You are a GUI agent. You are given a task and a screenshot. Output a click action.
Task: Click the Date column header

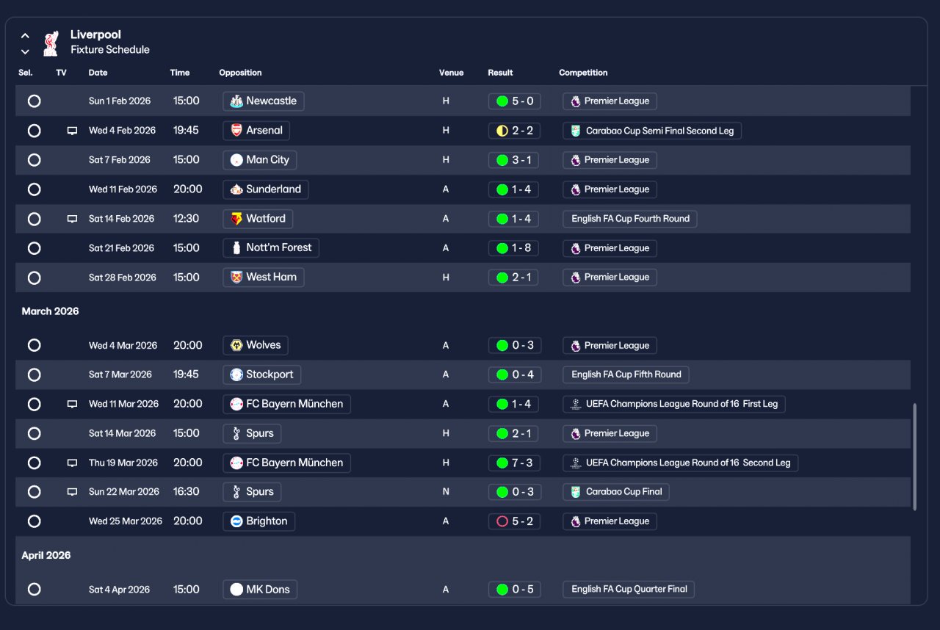(x=98, y=73)
